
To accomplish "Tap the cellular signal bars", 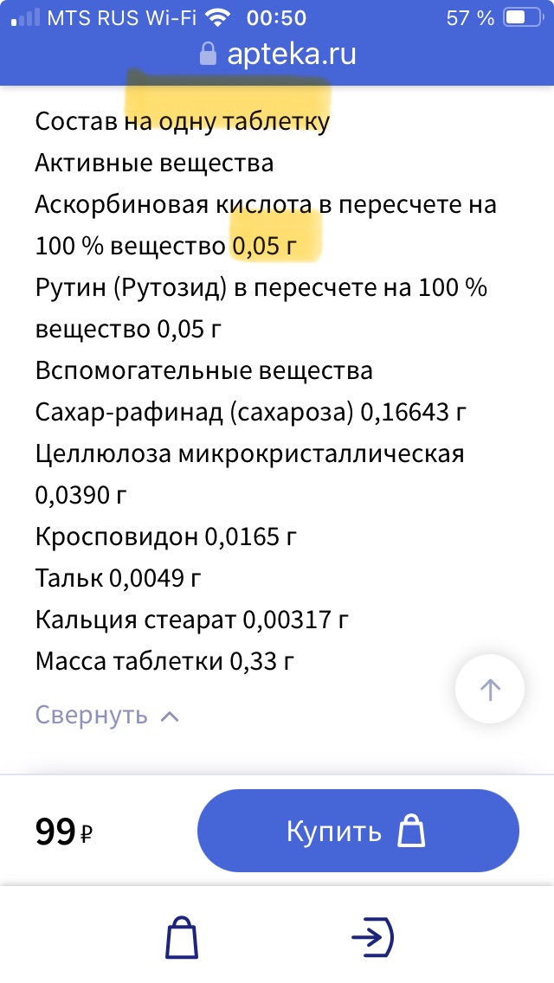I will 26,17.
